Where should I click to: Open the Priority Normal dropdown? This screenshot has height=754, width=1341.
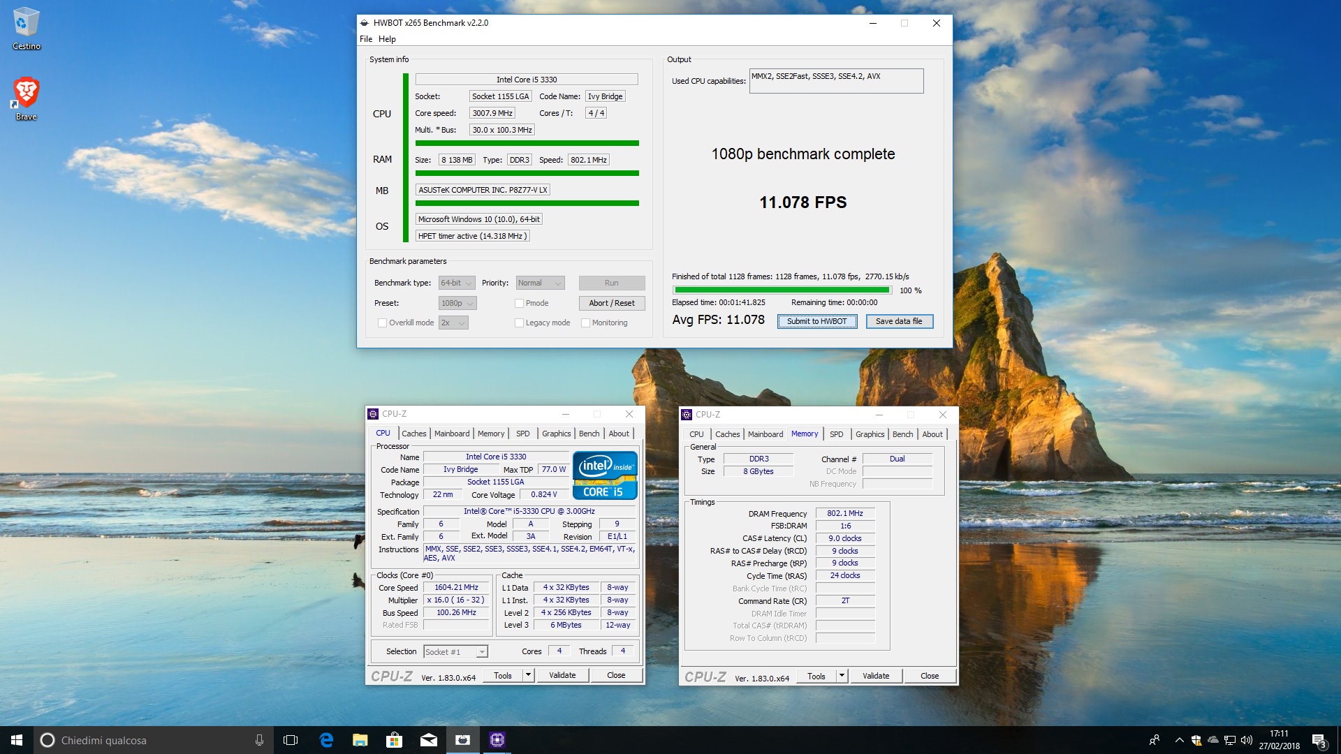[x=540, y=283]
